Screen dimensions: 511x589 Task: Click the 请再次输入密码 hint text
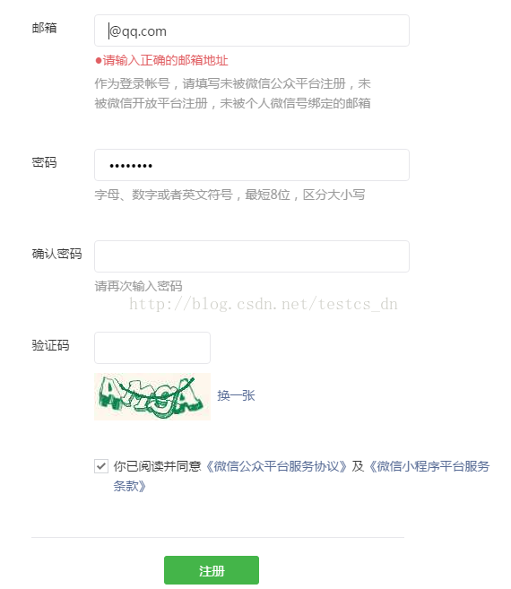[x=138, y=286]
